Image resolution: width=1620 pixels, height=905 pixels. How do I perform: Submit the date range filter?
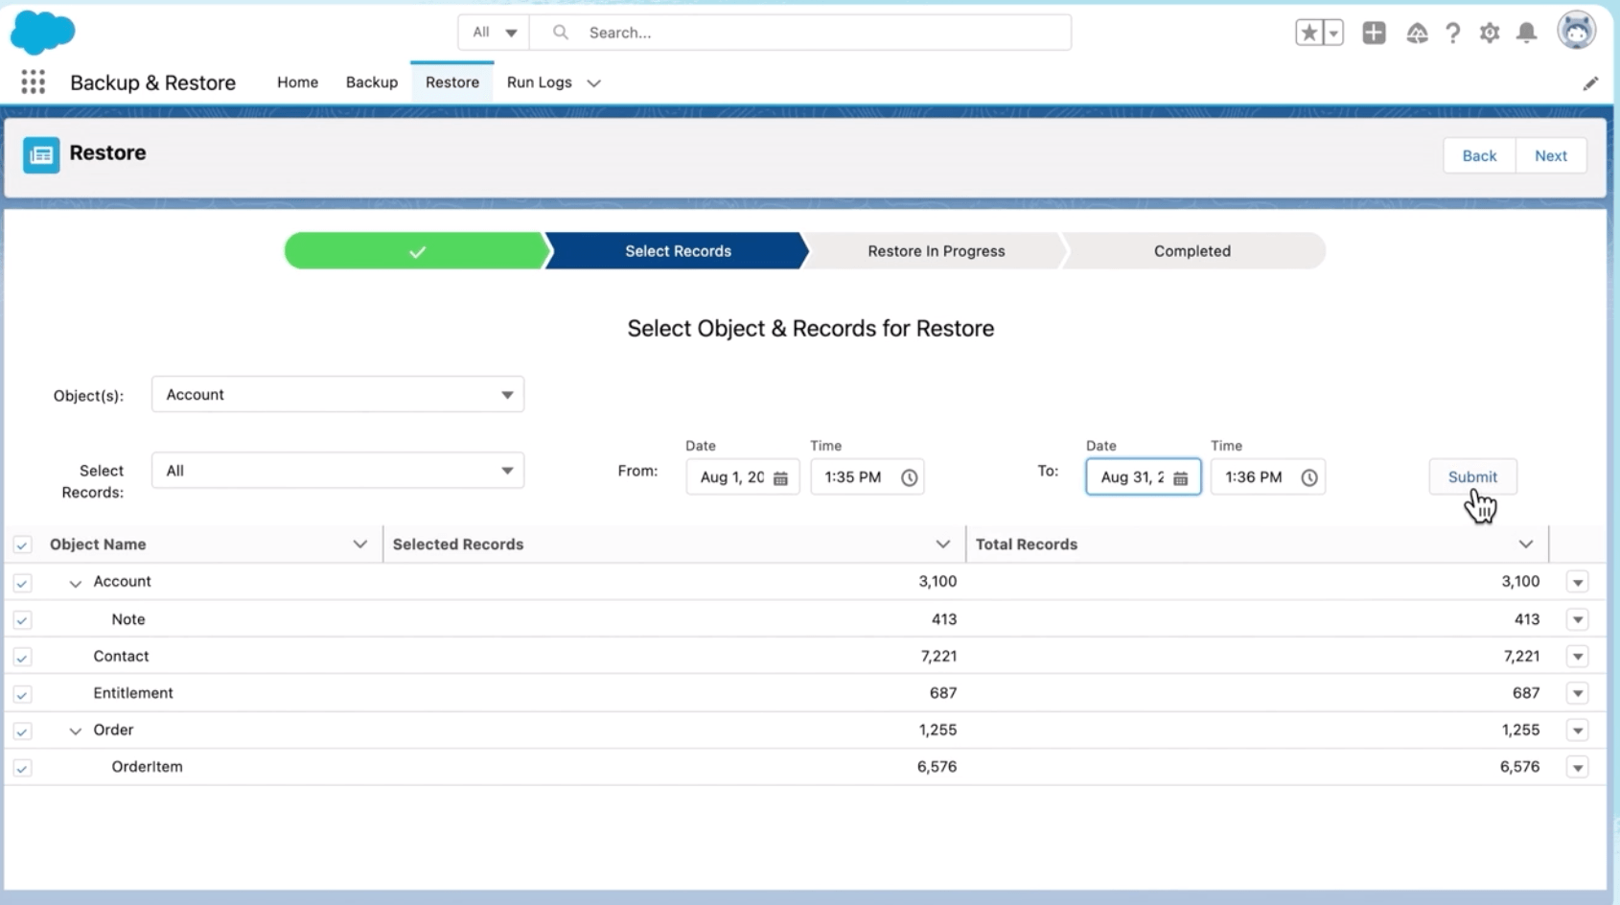coord(1472,477)
